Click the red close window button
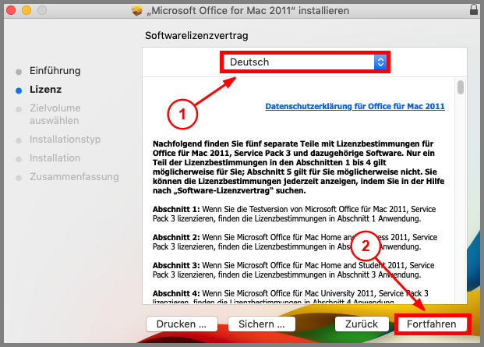This screenshot has width=484, height=347. tap(11, 10)
